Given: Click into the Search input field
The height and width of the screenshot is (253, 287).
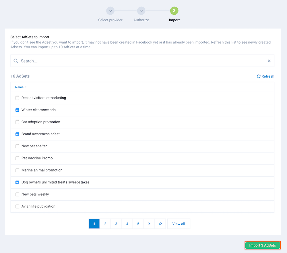Looking at the screenshot, I should [142, 61].
